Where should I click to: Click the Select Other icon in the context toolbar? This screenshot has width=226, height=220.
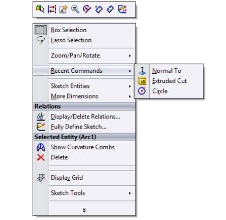click(x=40, y=9)
